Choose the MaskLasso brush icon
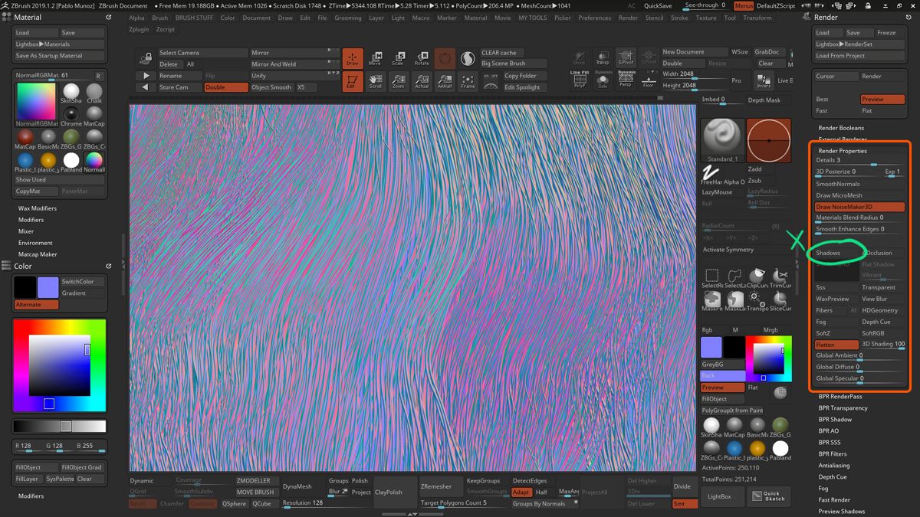Viewport: 920px width, 517px height. (x=734, y=301)
